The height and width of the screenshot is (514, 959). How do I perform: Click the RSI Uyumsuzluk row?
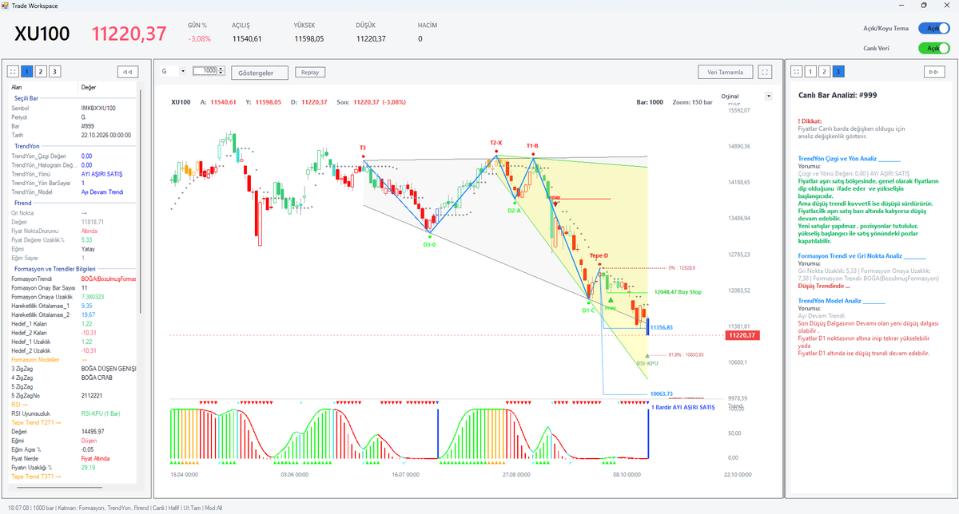(x=73, y=413)
